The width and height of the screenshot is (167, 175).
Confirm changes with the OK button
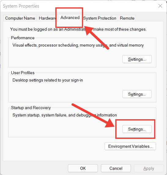pyautogui.click(x=83, y=168)
